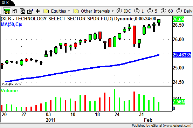Select the XLK window tab
The height and width of the screenshot is (128, 193).
pos(7,3)
